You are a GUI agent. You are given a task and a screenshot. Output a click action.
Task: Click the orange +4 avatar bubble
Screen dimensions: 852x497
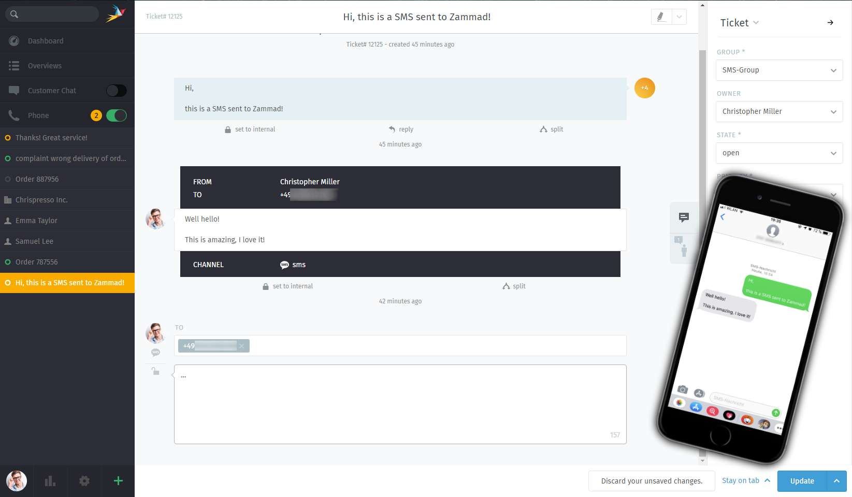point(645,88)
